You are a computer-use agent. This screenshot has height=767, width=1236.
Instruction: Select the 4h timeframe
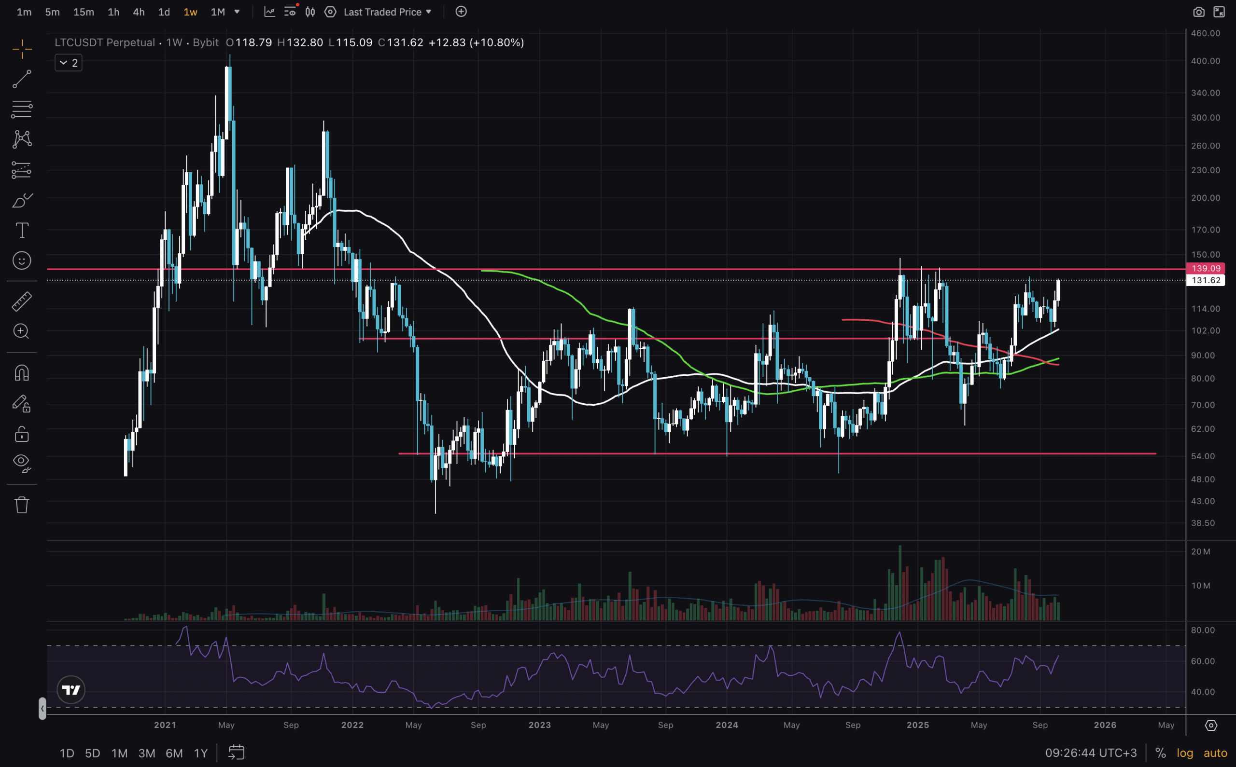(x=139, y=12)
